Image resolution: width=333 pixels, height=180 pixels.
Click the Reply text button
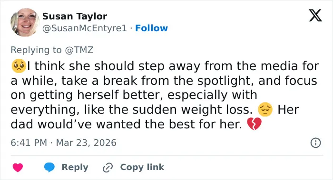pyautogui.click(x=75, y=167)
